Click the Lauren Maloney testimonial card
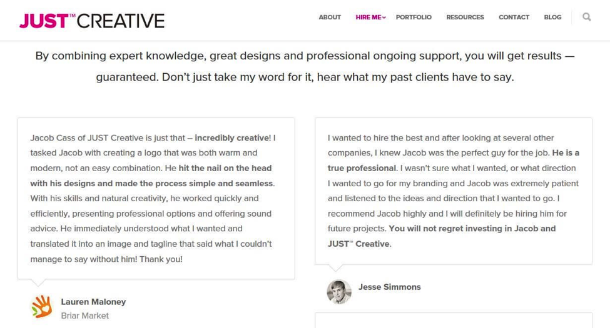Viewport: 610px width, 328px height. [x=156, y=198]
